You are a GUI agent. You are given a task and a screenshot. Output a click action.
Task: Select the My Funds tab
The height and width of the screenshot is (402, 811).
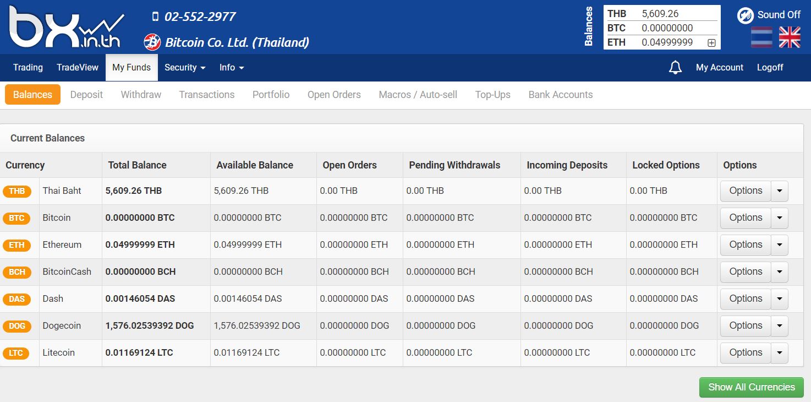[x=131, y=67]
